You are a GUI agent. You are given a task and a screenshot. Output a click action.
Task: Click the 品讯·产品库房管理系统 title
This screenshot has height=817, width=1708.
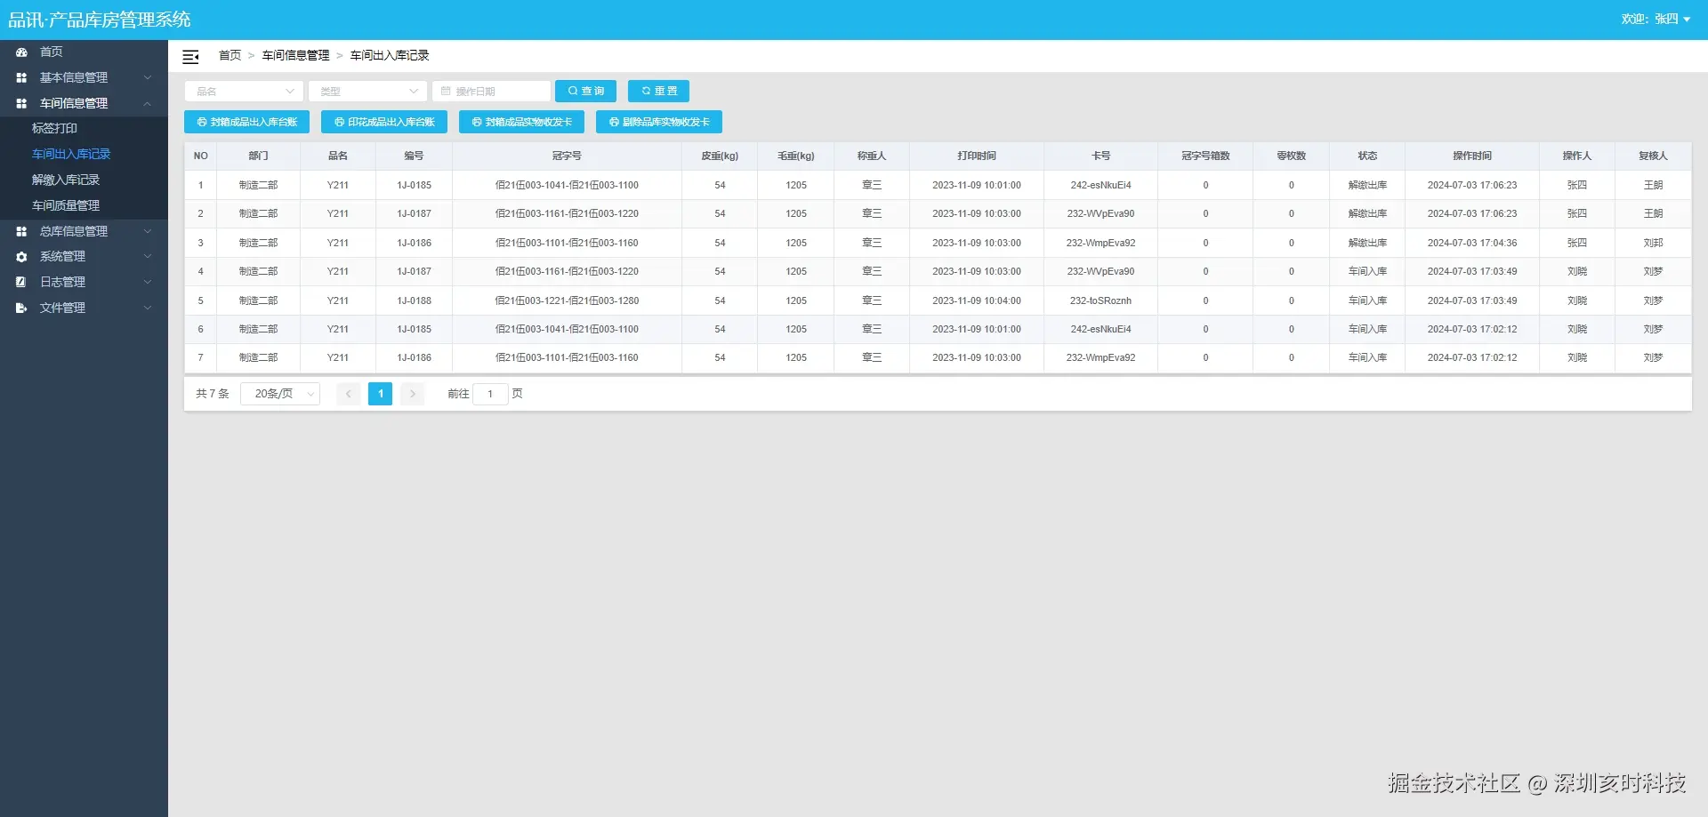click(100, 20)
